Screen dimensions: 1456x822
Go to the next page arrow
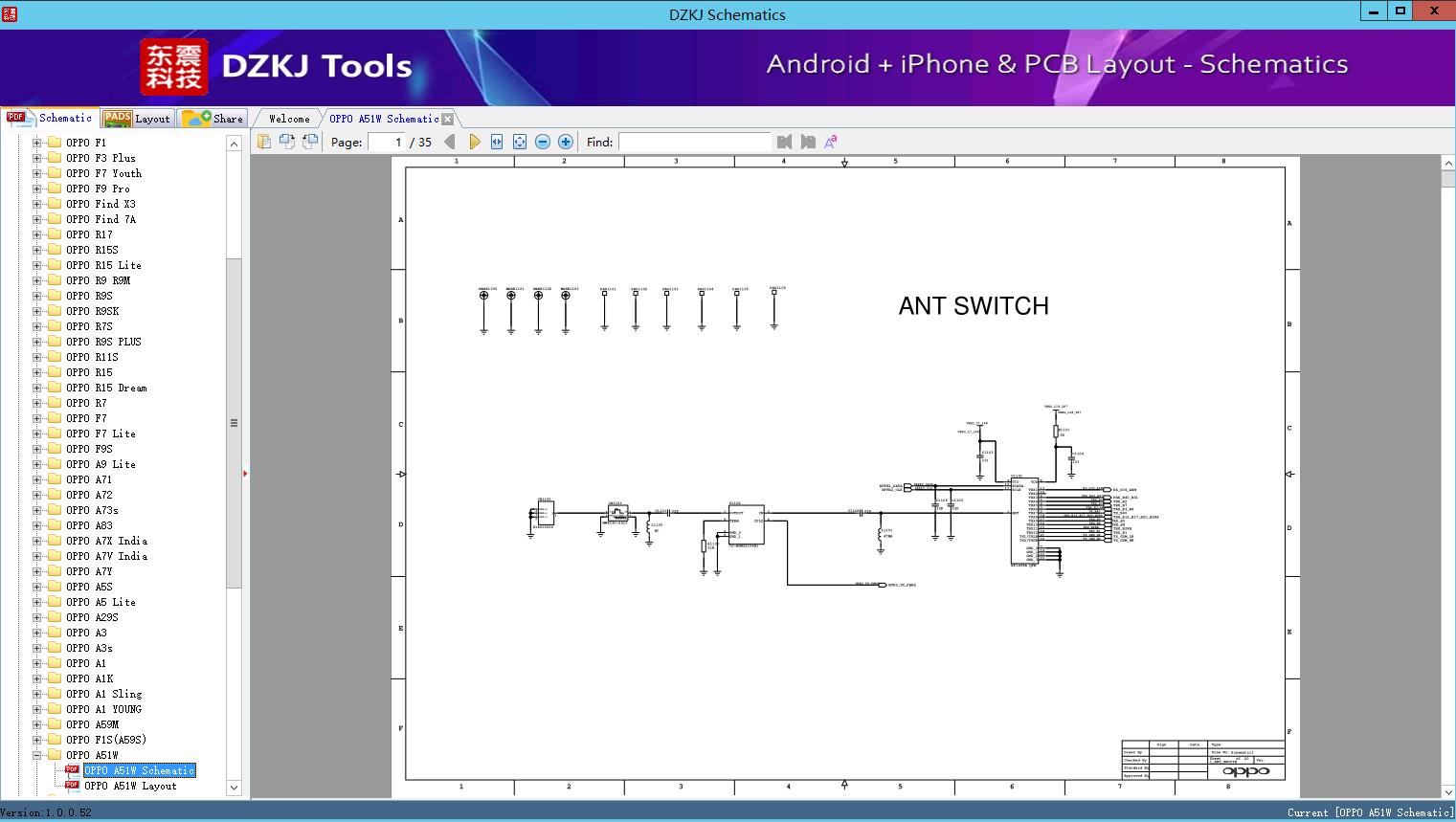(x=474, y=142)
